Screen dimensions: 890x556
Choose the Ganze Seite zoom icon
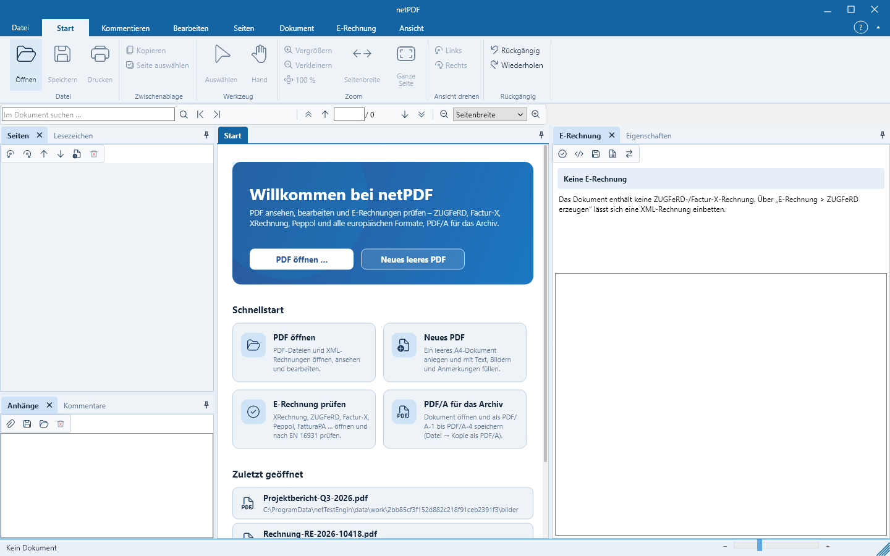pyautogui.click(x=406, y=54)
